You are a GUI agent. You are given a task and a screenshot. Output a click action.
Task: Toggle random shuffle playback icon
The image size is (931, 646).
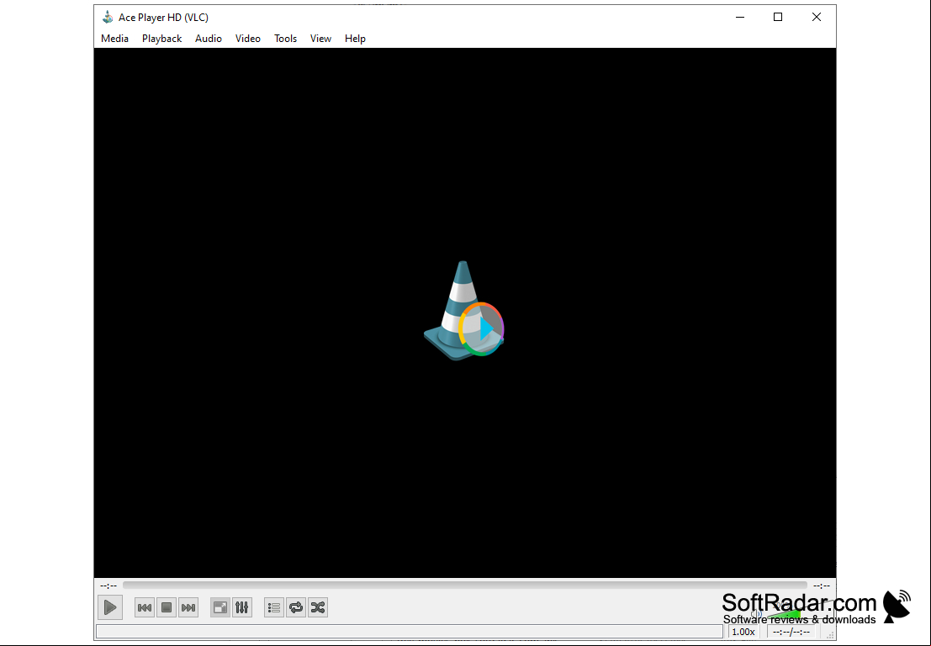[318, 607]
